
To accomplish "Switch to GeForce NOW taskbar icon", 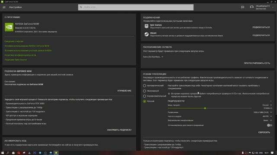I will click(56, 153).
